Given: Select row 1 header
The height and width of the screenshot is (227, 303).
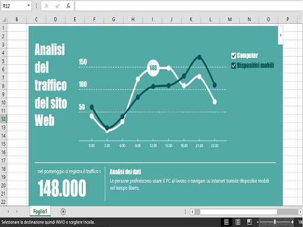Looking at the screenshot, I should pos(4,28).
